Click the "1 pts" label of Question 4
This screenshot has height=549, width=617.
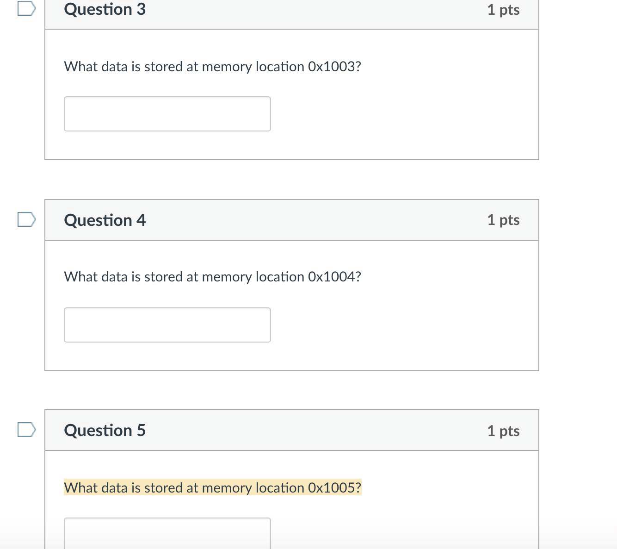[x=503, y=220]
